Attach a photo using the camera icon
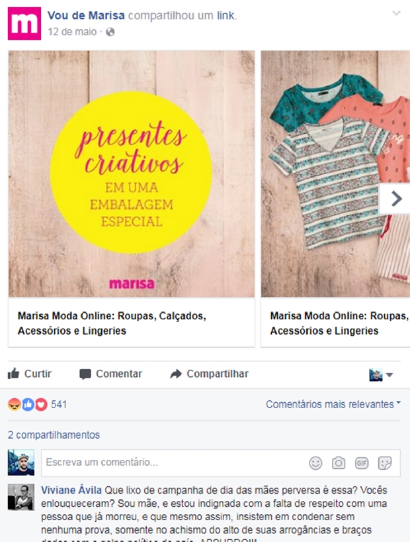This screenshot has height=542, width=410. [x=339, y=463]
